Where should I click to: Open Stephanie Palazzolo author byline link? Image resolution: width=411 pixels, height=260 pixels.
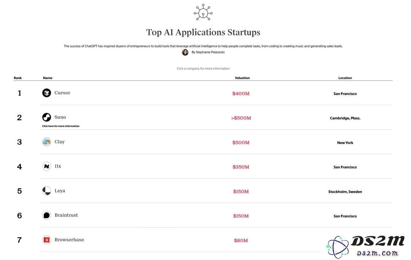tap(208, 52)
